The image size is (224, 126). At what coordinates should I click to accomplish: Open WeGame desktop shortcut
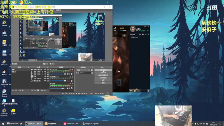pyautogui.click(x=4, y=63)
